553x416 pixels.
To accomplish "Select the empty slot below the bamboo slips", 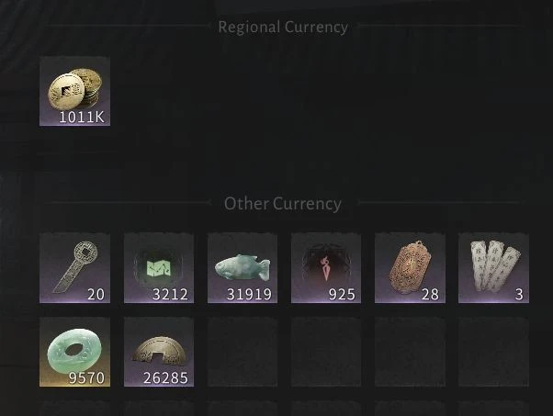I will pos(493,352).
